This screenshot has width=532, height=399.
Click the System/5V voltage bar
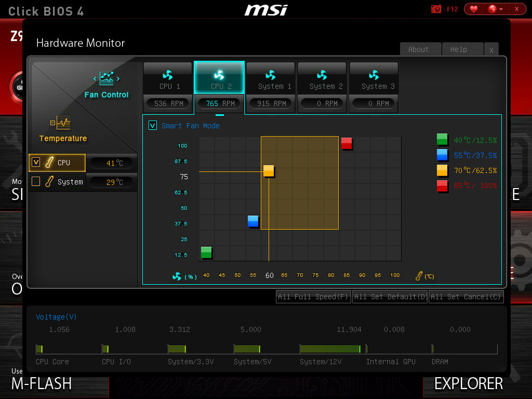point(247,349)
